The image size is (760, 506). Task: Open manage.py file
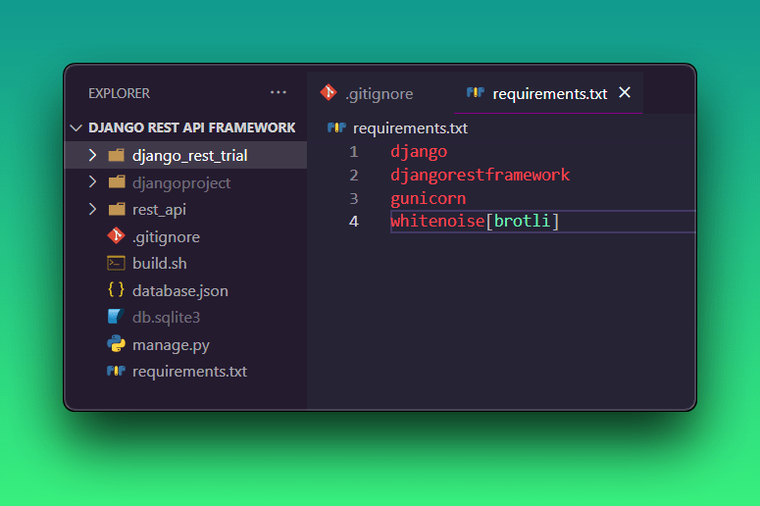point(171,345)
